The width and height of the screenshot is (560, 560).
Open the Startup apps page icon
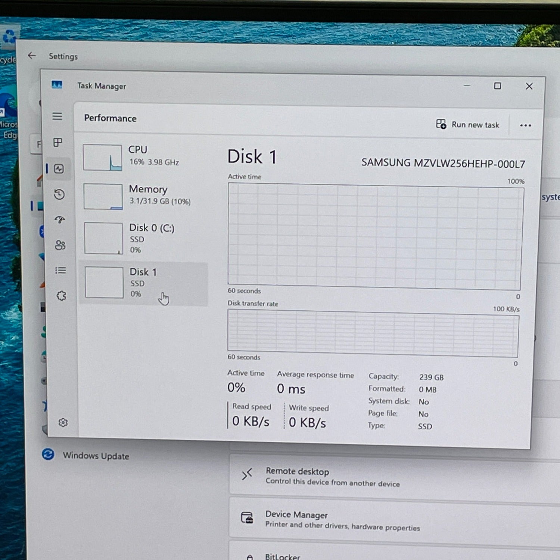tap(60, 220)
